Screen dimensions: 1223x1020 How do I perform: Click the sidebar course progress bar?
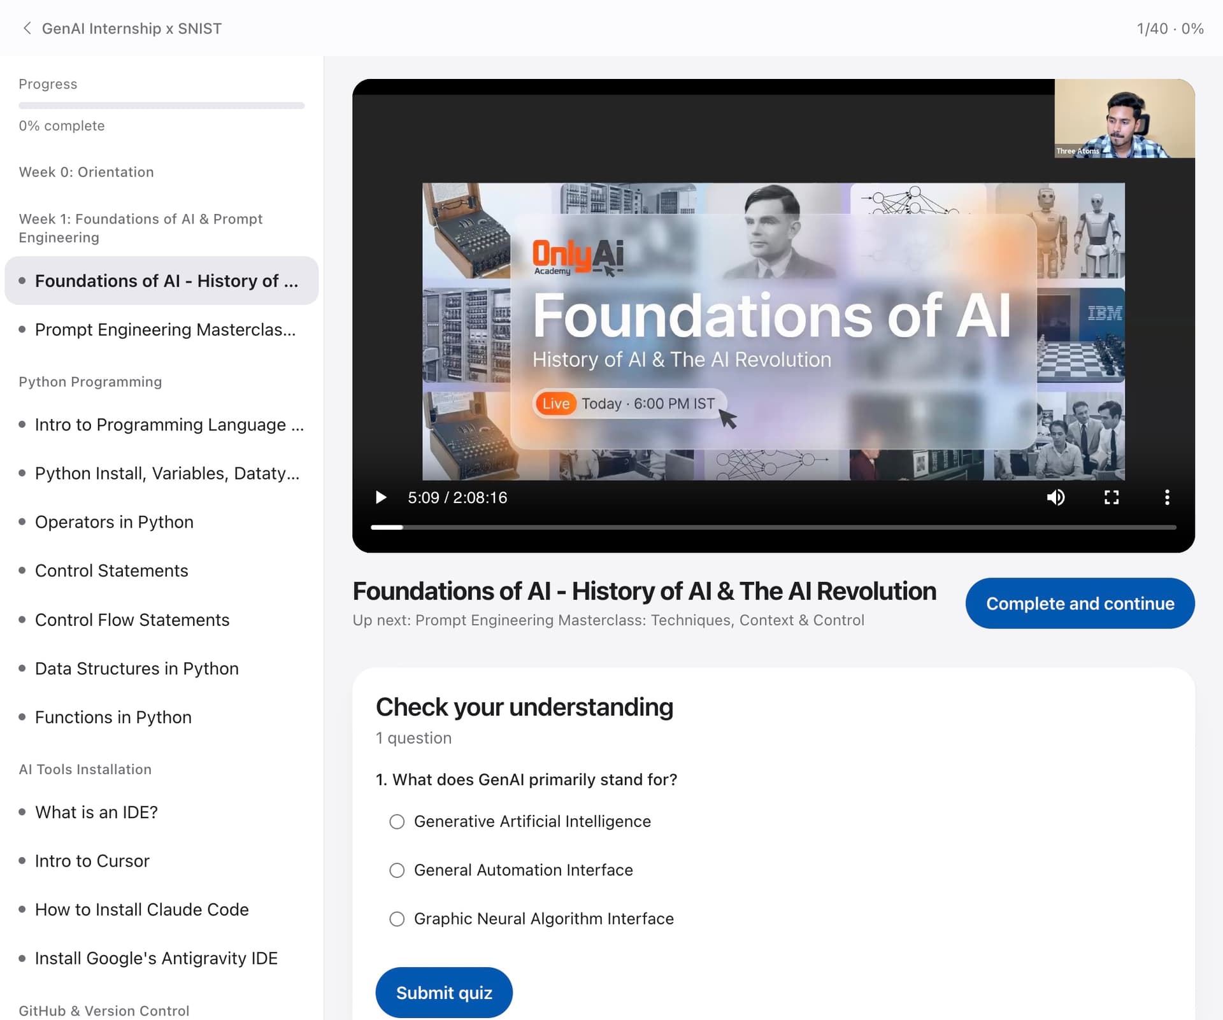click(161, 106)
